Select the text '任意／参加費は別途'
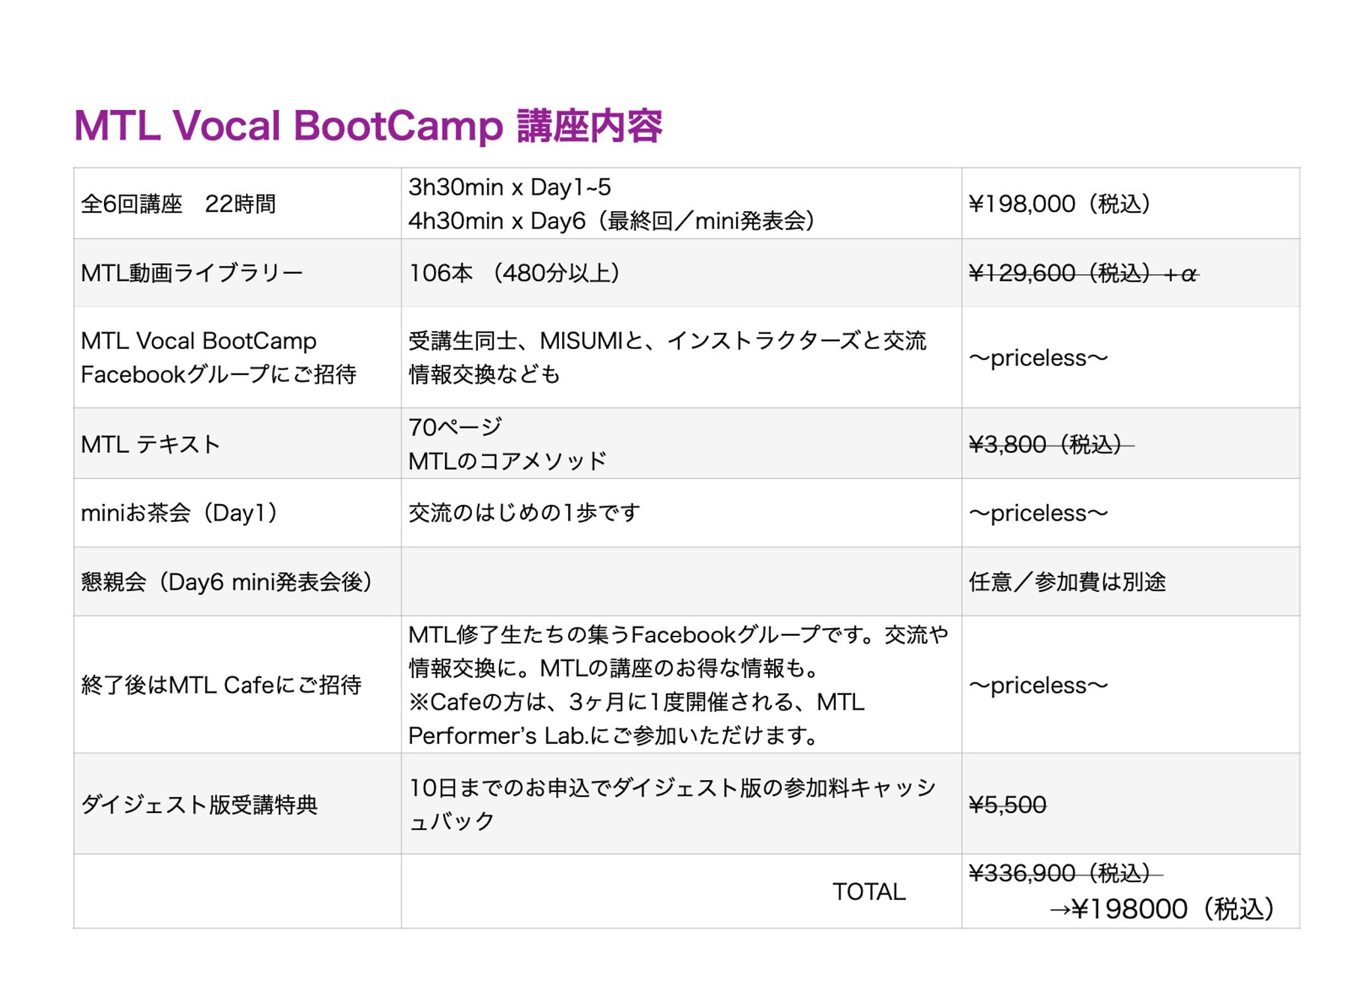 tap(1067, 582)
